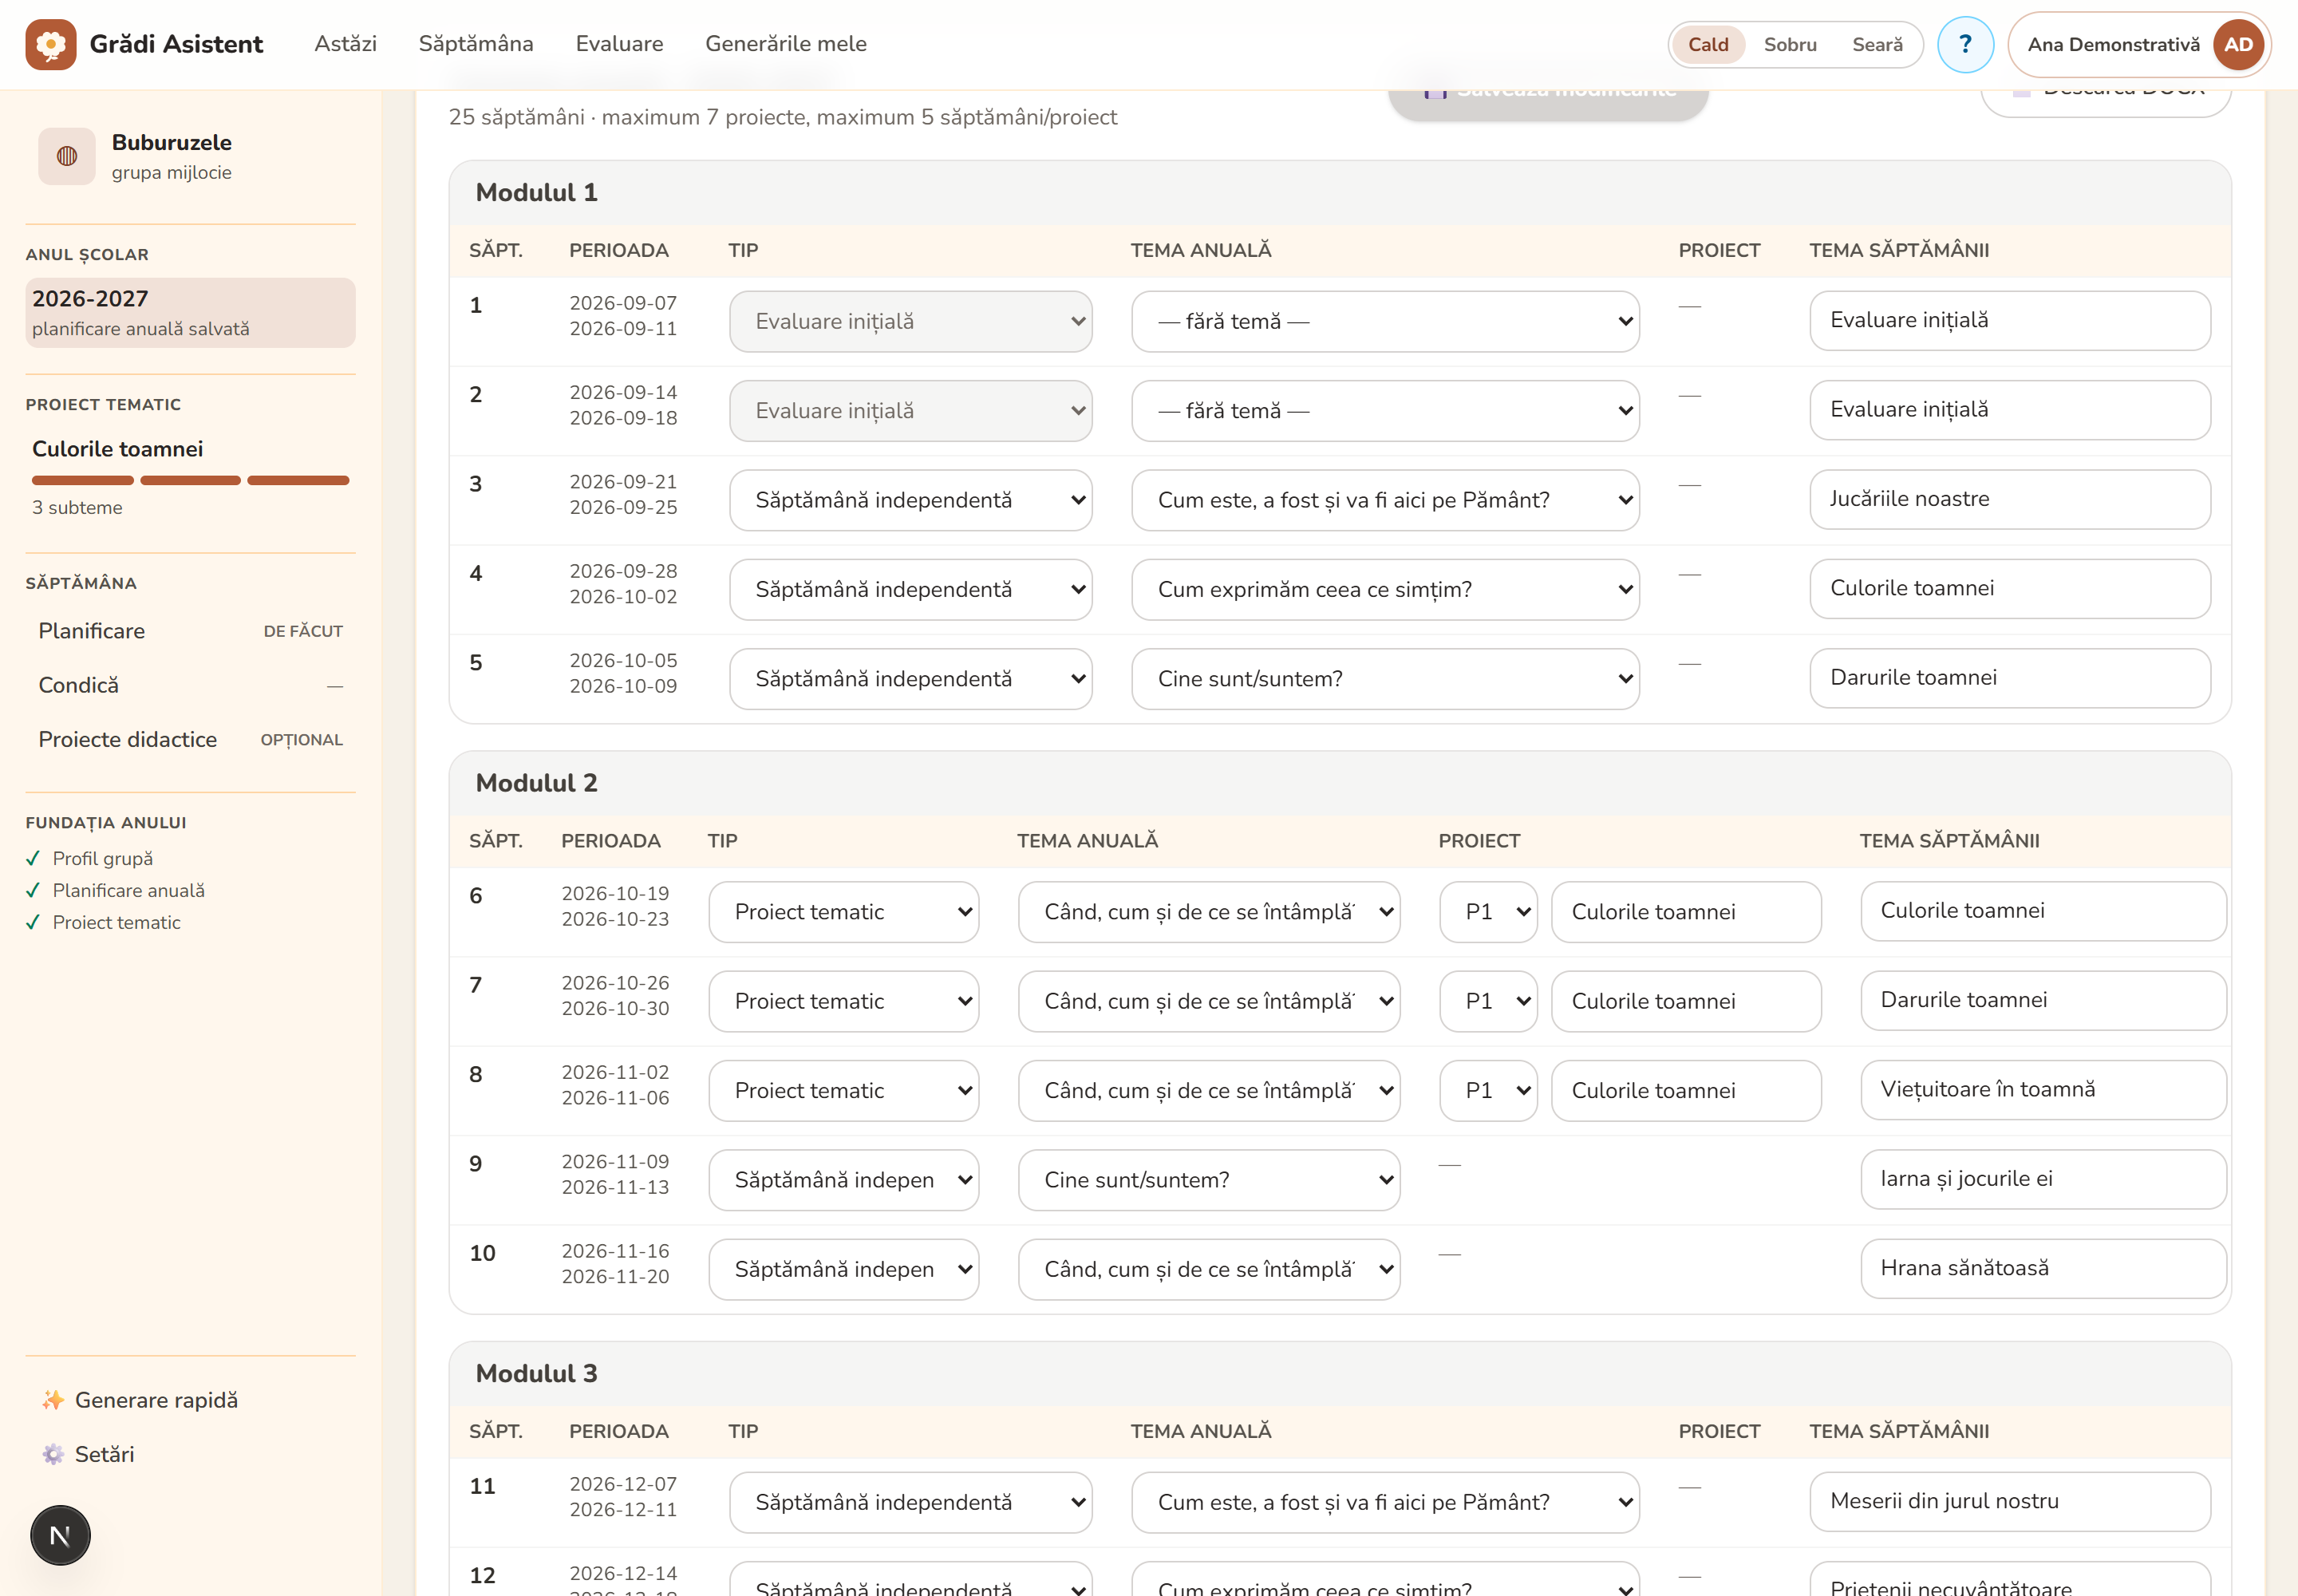Edit week 1 weekly theme Evaluare inițială

point(2009,320)
